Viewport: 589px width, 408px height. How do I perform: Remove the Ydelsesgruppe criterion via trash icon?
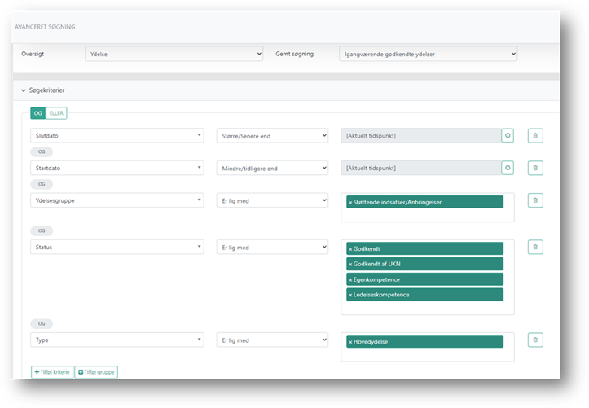pyautogui.click(x=535, y=200)
